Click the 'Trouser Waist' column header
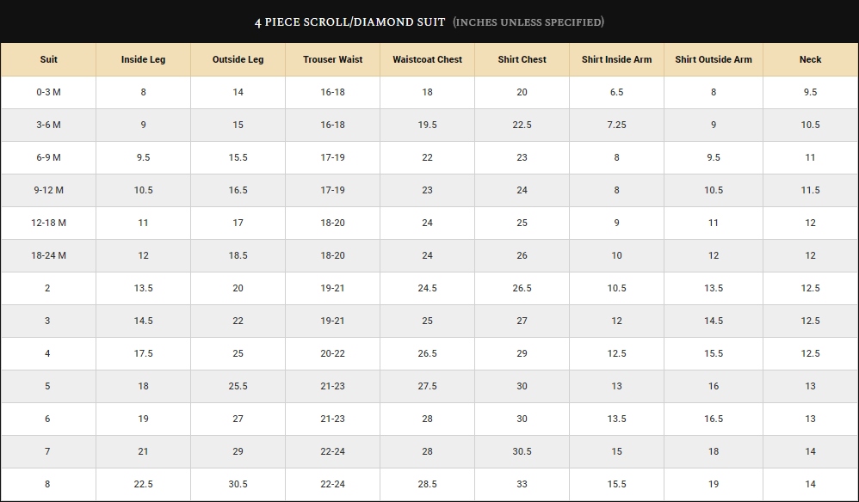 click(332, 60)
